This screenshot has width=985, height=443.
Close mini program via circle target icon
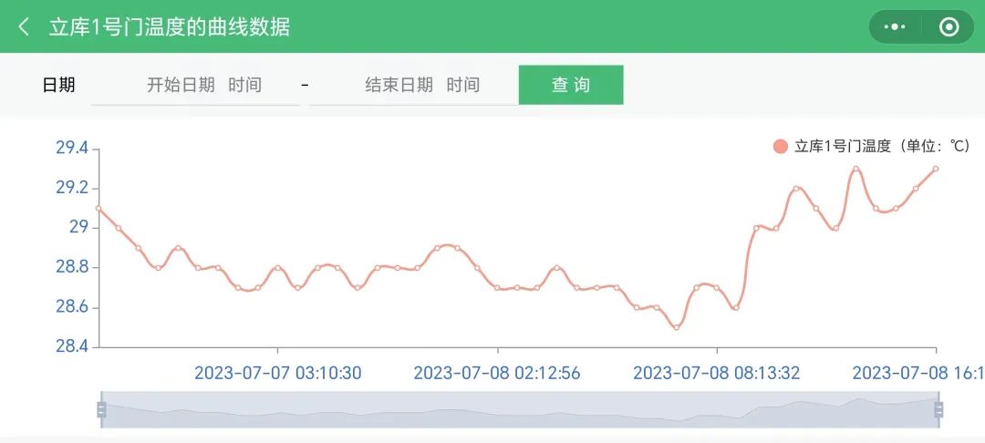coord(949,27)
